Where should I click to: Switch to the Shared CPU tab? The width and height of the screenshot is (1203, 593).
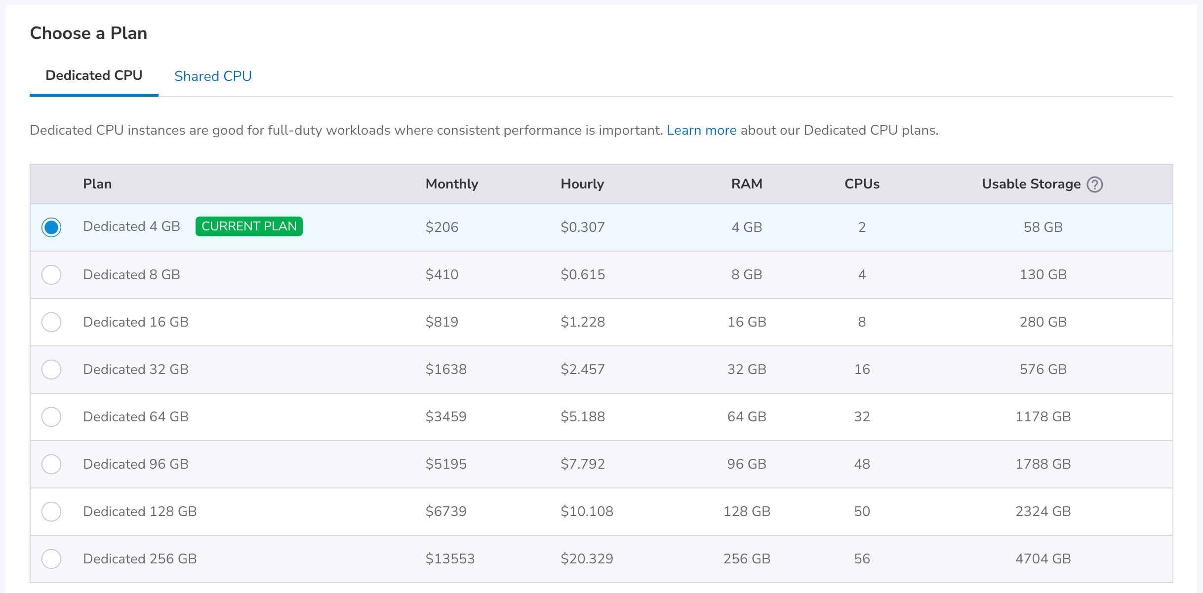pyautogui.click(x=213, y=76)
